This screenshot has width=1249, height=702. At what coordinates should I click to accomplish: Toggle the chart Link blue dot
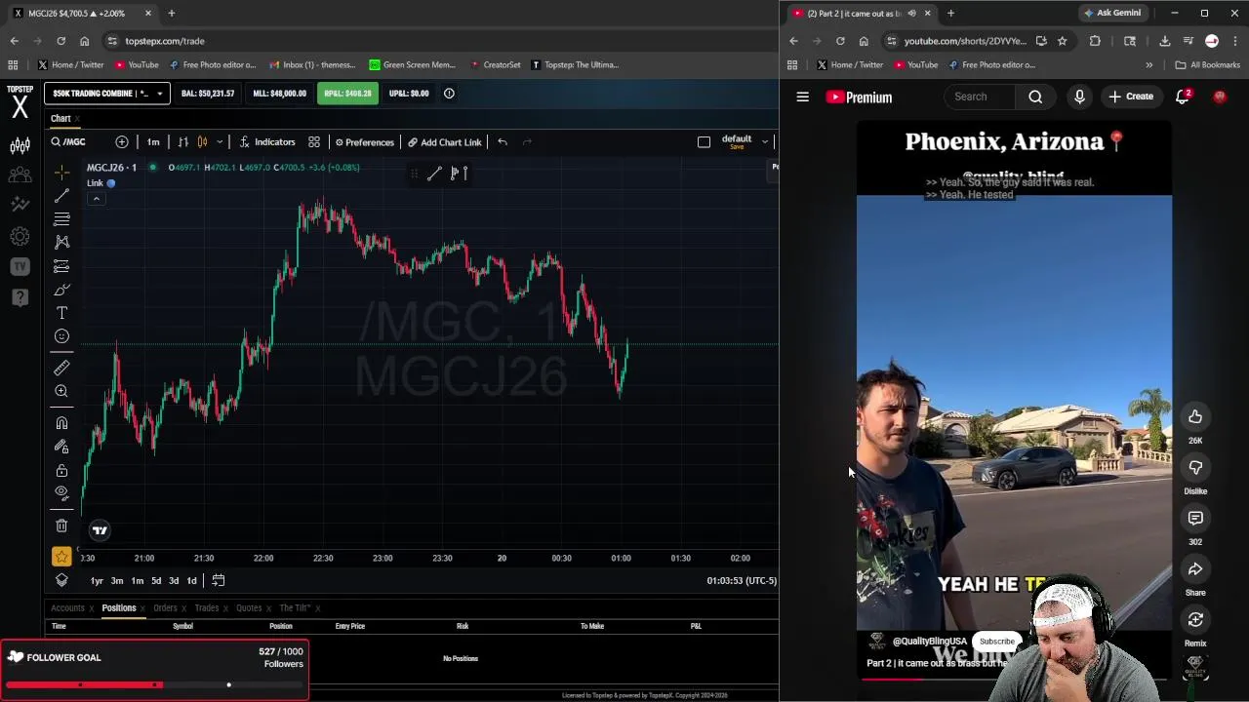coord(110,183)
